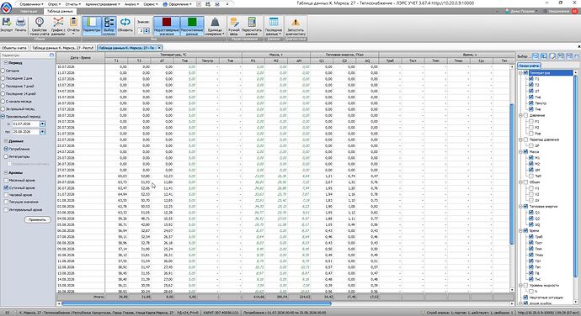Toggle the Параметры panel button
Screen dimensions: 581x316
point(92,26)
